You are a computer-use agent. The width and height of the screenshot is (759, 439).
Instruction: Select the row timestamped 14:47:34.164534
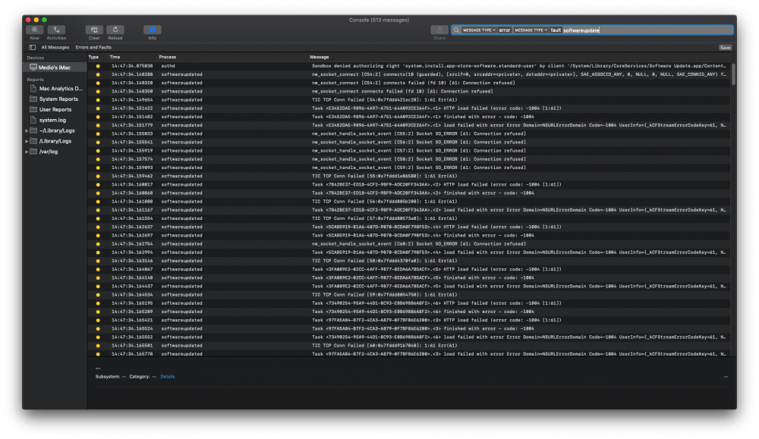409,295
